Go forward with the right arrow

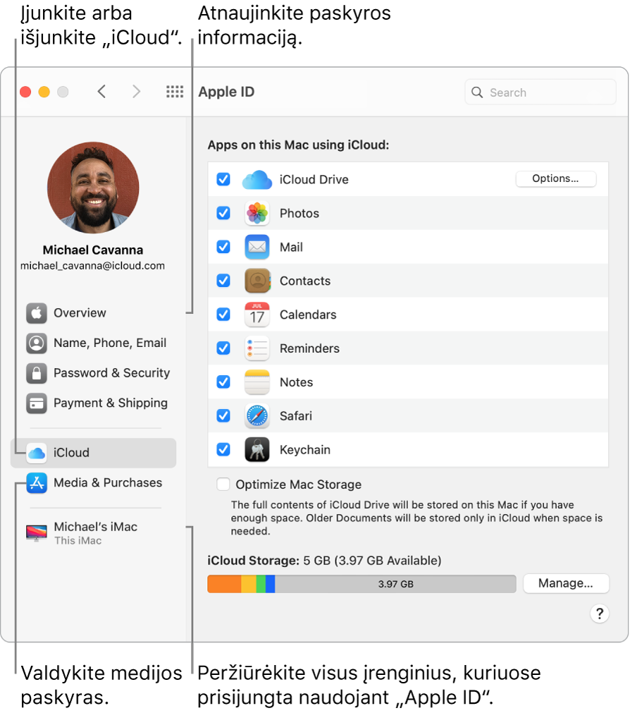point(136,92)
